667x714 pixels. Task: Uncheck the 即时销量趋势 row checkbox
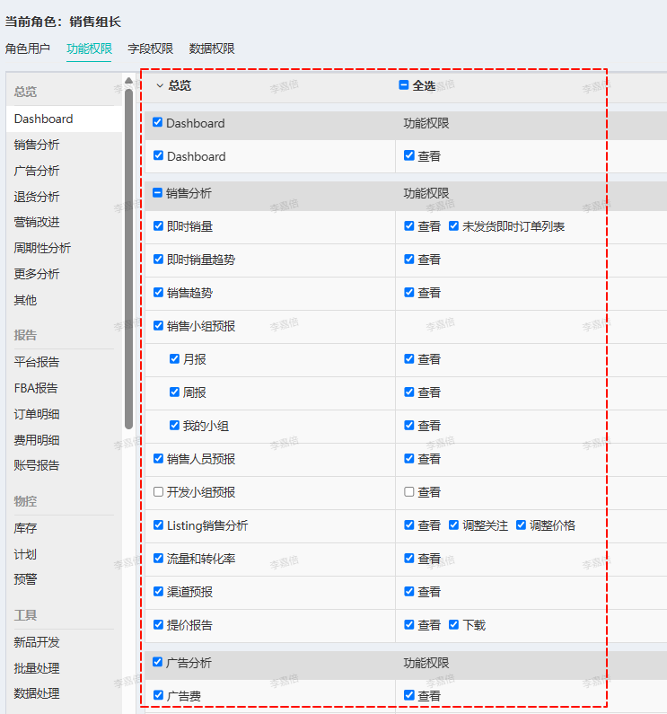click(158, 259)
